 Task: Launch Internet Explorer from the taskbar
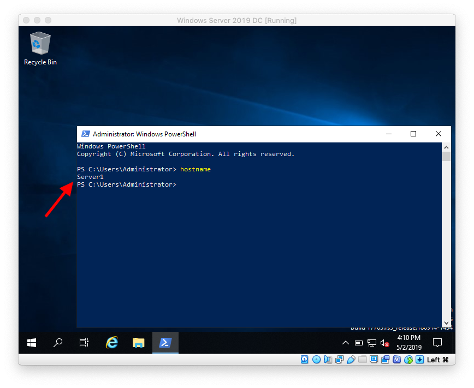(x=111, y=343)
